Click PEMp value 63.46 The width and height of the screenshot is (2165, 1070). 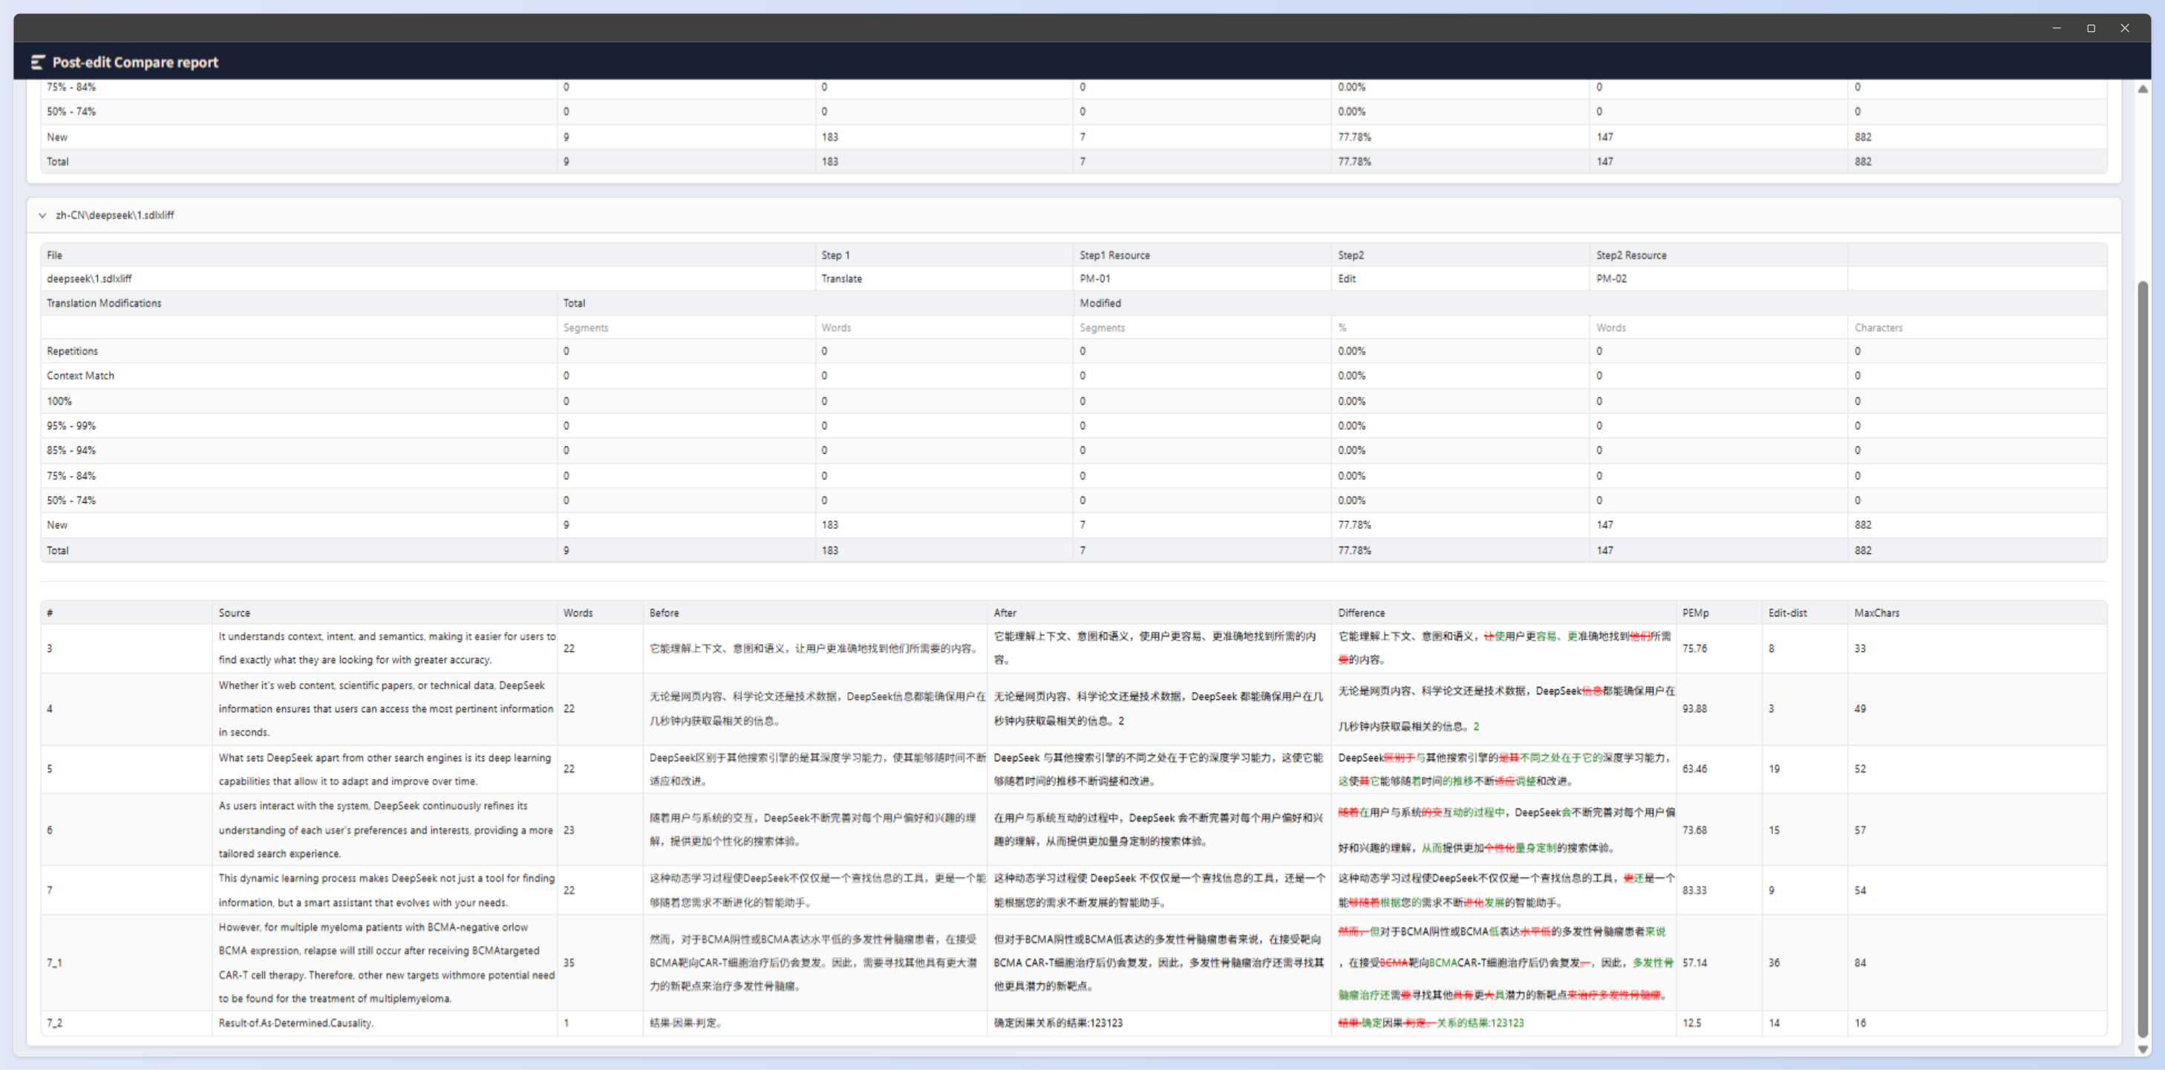tap(1694, 769)
